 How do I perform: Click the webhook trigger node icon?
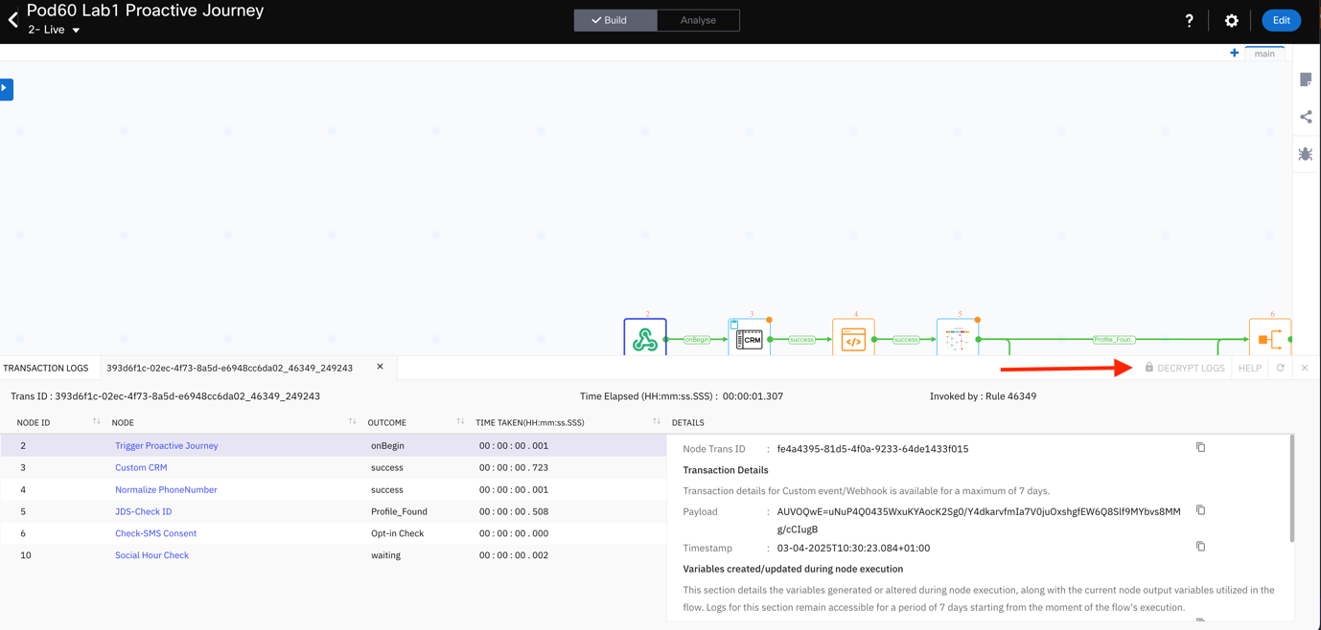645,338
